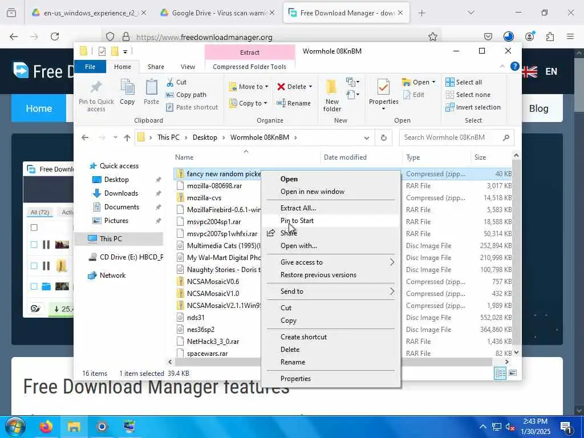The image size is (584, 438).
Task: Click the Windows Start button
Action: pyautogui.click(x=15, y=427)
